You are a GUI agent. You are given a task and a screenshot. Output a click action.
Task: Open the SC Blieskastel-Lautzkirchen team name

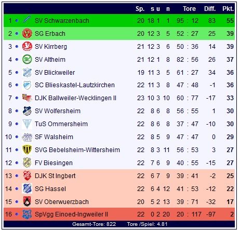75,85
